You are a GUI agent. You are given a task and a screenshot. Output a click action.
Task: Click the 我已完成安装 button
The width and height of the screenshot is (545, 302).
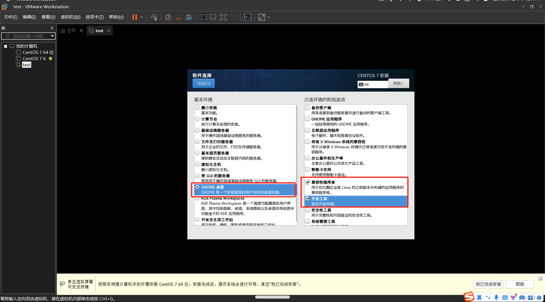(x=489, y=284)
